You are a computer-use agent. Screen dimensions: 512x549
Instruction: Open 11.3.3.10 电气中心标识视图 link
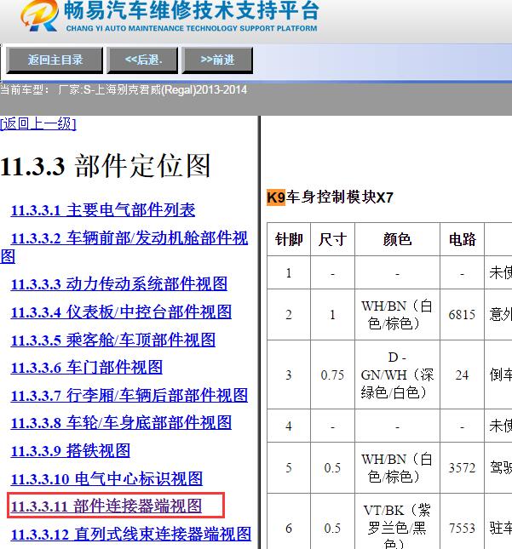(106, 478)
